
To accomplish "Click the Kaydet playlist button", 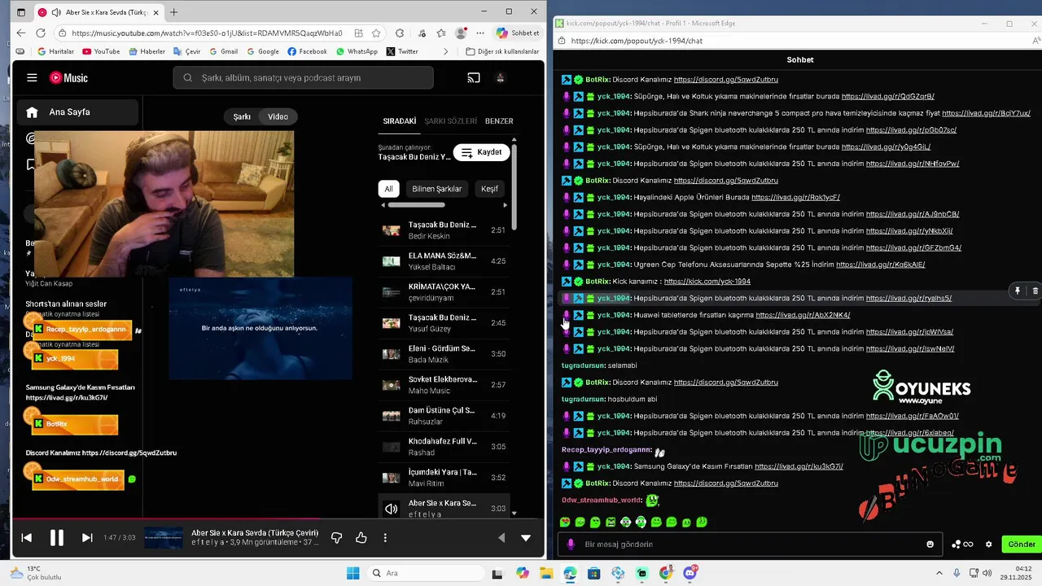I will click(x=482, y=152).
